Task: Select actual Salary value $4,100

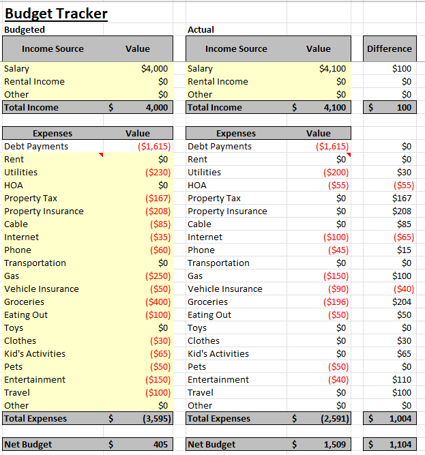Action: (x=332, y=68)
